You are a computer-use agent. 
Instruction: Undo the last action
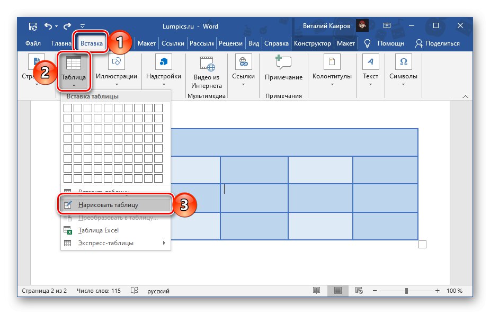48,26
